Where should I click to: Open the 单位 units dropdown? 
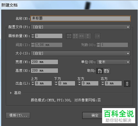[113, 62]
